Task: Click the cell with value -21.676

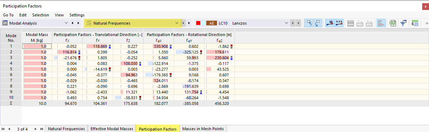Action: [67, 58]
